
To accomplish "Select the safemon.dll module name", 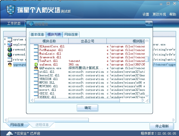I will tap(48, 65).
